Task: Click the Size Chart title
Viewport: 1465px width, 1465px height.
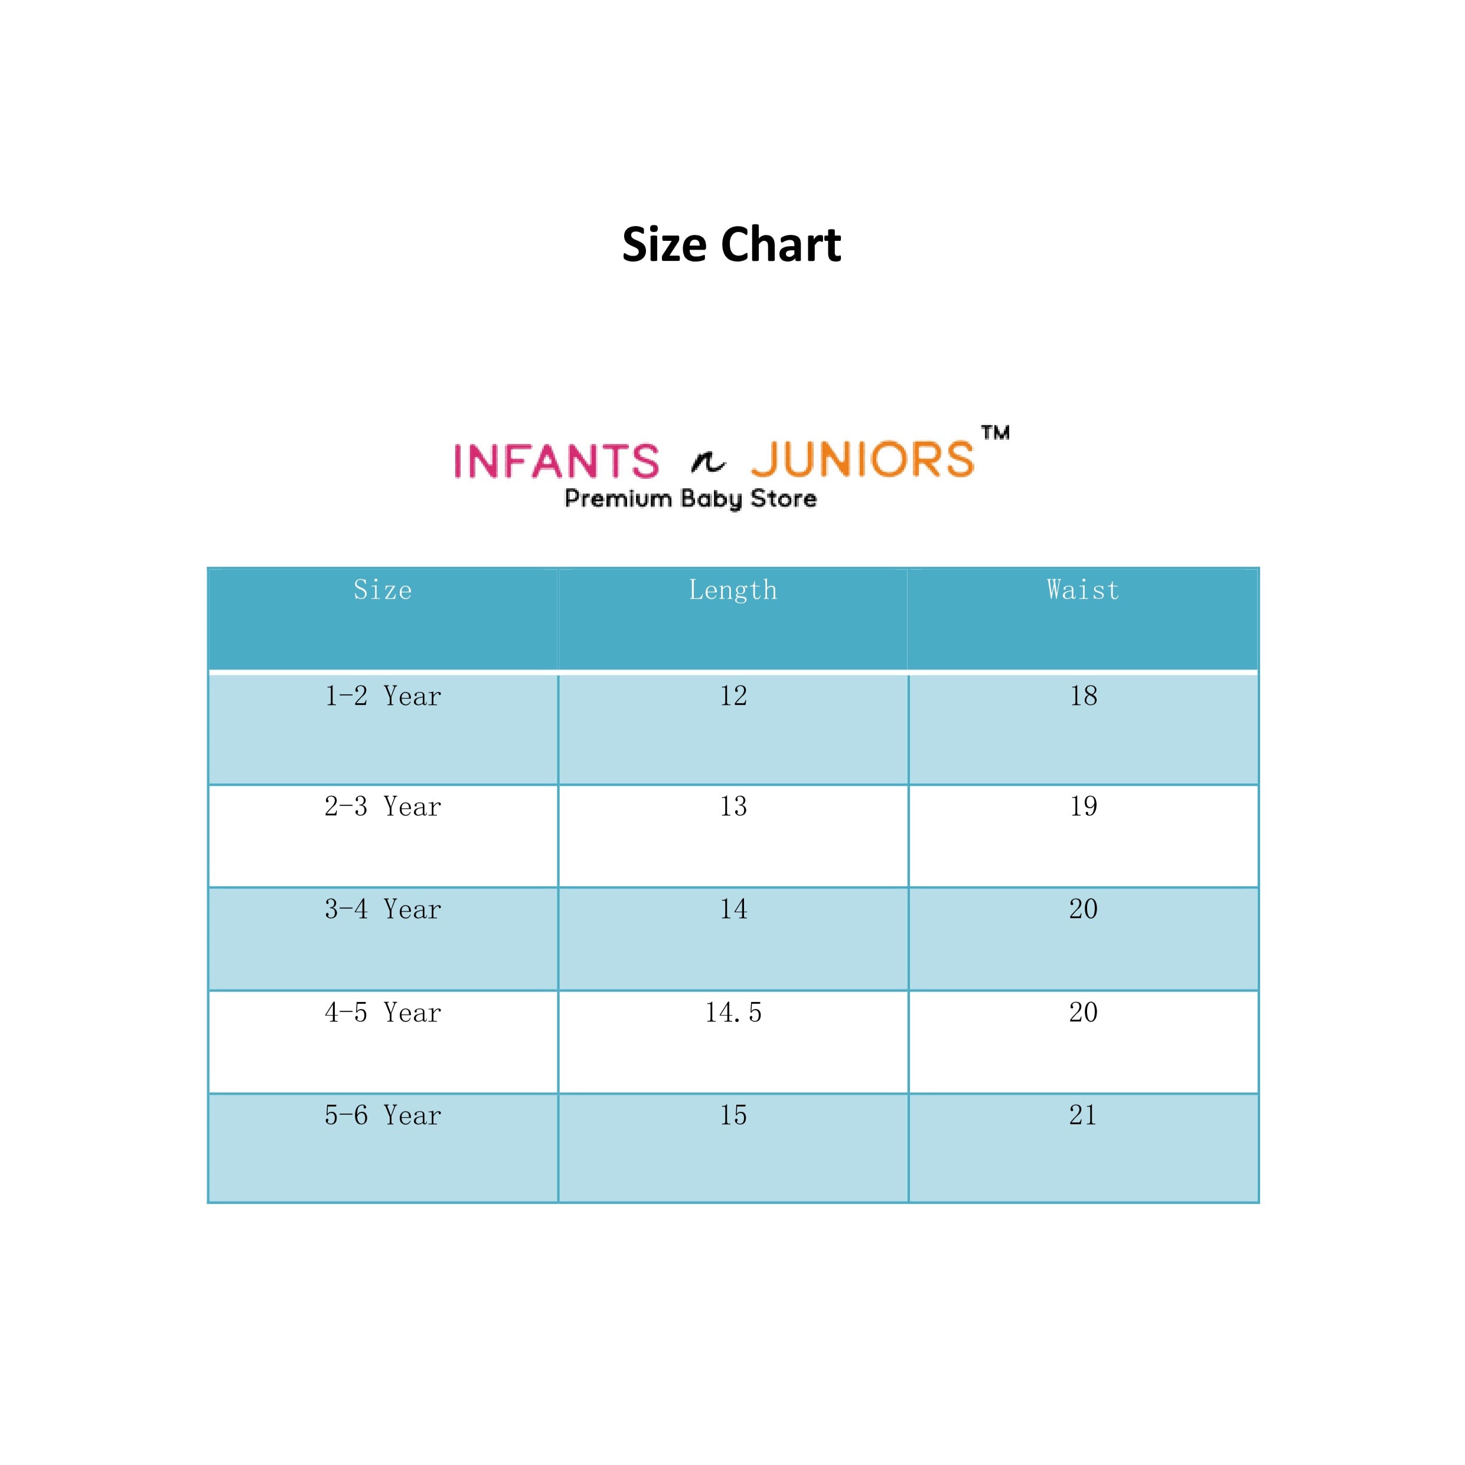Action: [732, 245]
